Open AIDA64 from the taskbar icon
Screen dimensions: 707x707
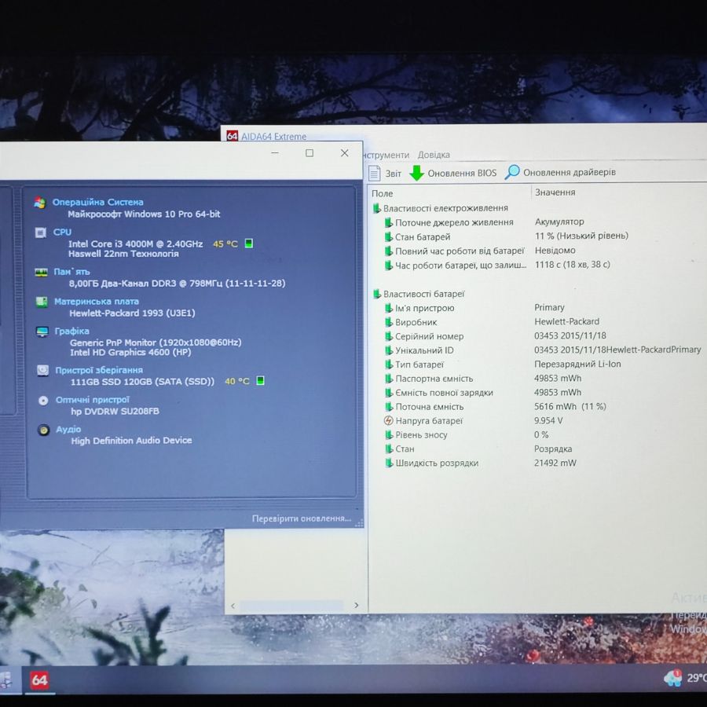[x=39, y=680]
